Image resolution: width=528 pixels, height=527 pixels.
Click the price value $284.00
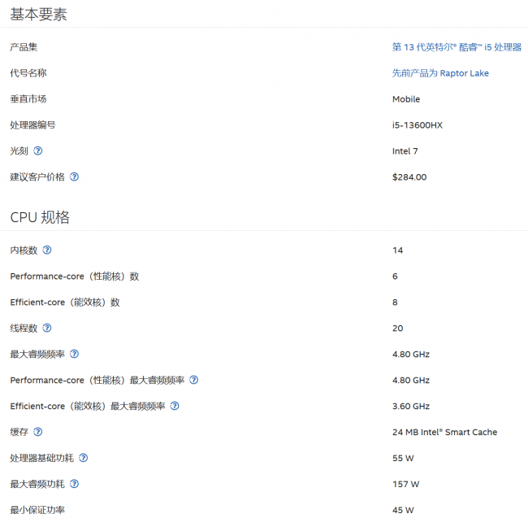tap(409, 177)
